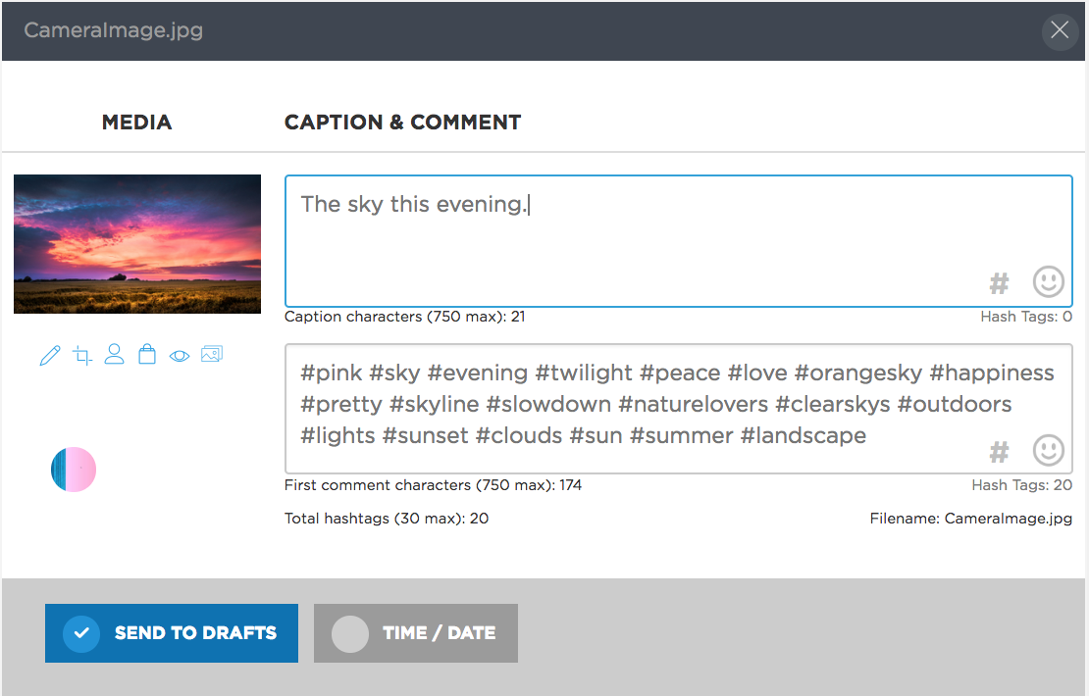The height and width of the screenshot is (696, 1089).
Task: Click into the caption text field
Action: 679,241
